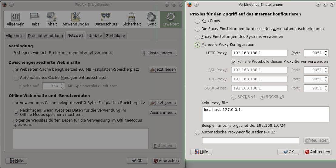The image size is (336, 168).
Task: Click the automatic proxy URL field
Action: tap(250, 140)
